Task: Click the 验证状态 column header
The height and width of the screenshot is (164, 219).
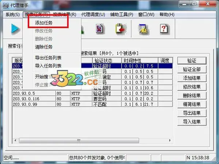Action: pyautogui.click(x=107, y=60)
